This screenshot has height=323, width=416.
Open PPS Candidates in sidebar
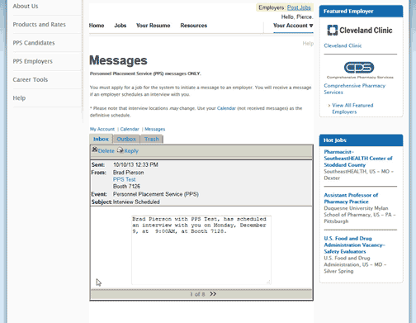pyautogui.click(x=34, y=43)
